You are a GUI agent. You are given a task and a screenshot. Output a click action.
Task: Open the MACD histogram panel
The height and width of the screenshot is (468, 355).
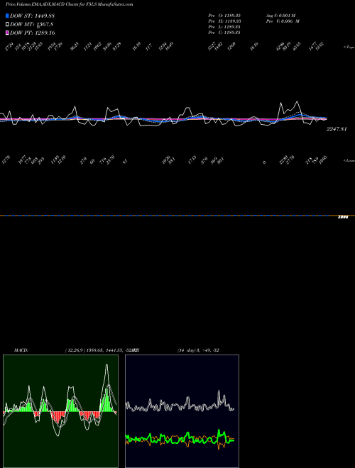click(x=60, y=411)
